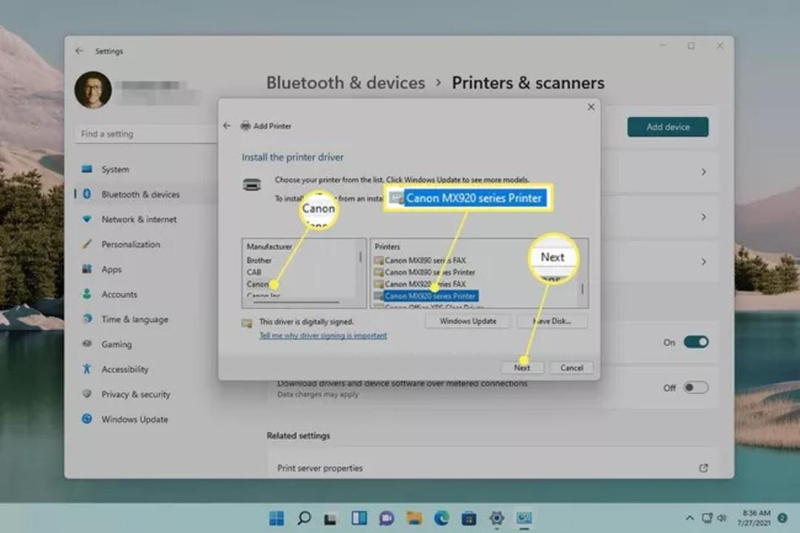Open the Windows Start menu
This screenshot has width=800, height=533.
[x=276, y=518]
